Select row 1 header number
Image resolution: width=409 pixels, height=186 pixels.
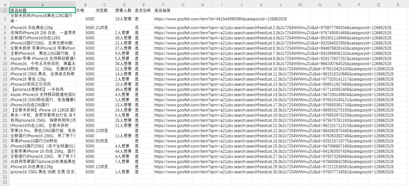(5, 11)
